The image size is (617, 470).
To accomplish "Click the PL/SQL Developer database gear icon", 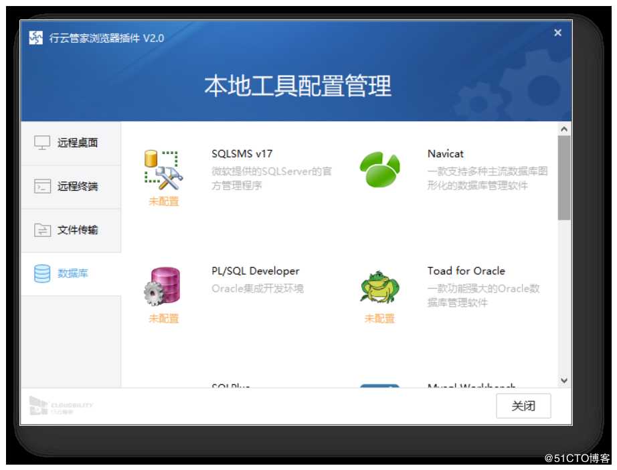I will point(163,285).
